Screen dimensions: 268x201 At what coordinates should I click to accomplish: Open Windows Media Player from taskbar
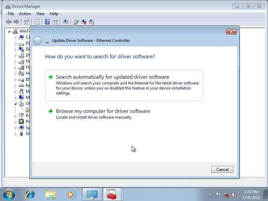pos(71,195)
